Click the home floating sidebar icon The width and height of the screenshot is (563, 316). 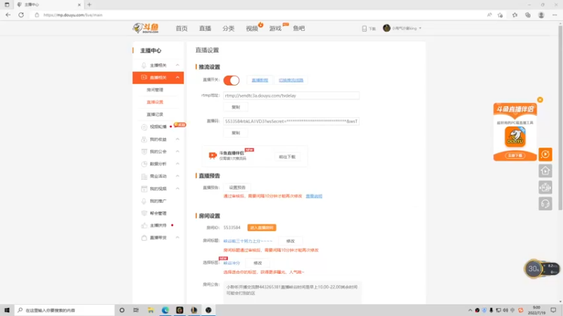545,171
